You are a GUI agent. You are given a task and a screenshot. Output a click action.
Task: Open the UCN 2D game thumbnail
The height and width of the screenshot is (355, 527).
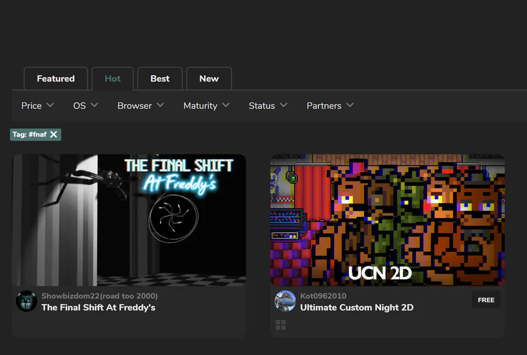tap(388, 220)
